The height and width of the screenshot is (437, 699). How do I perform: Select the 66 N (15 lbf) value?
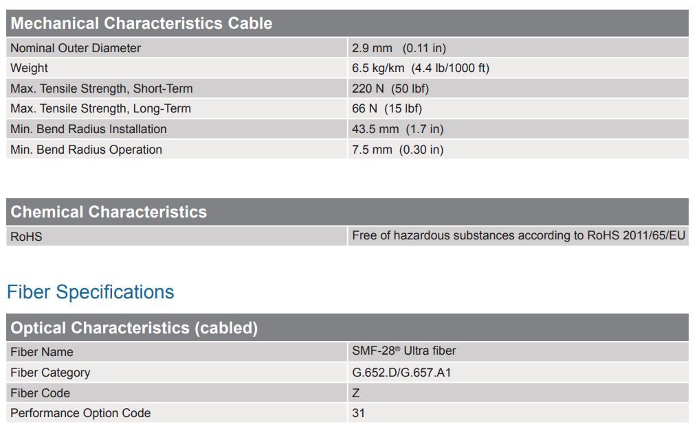tap(386, 108)
